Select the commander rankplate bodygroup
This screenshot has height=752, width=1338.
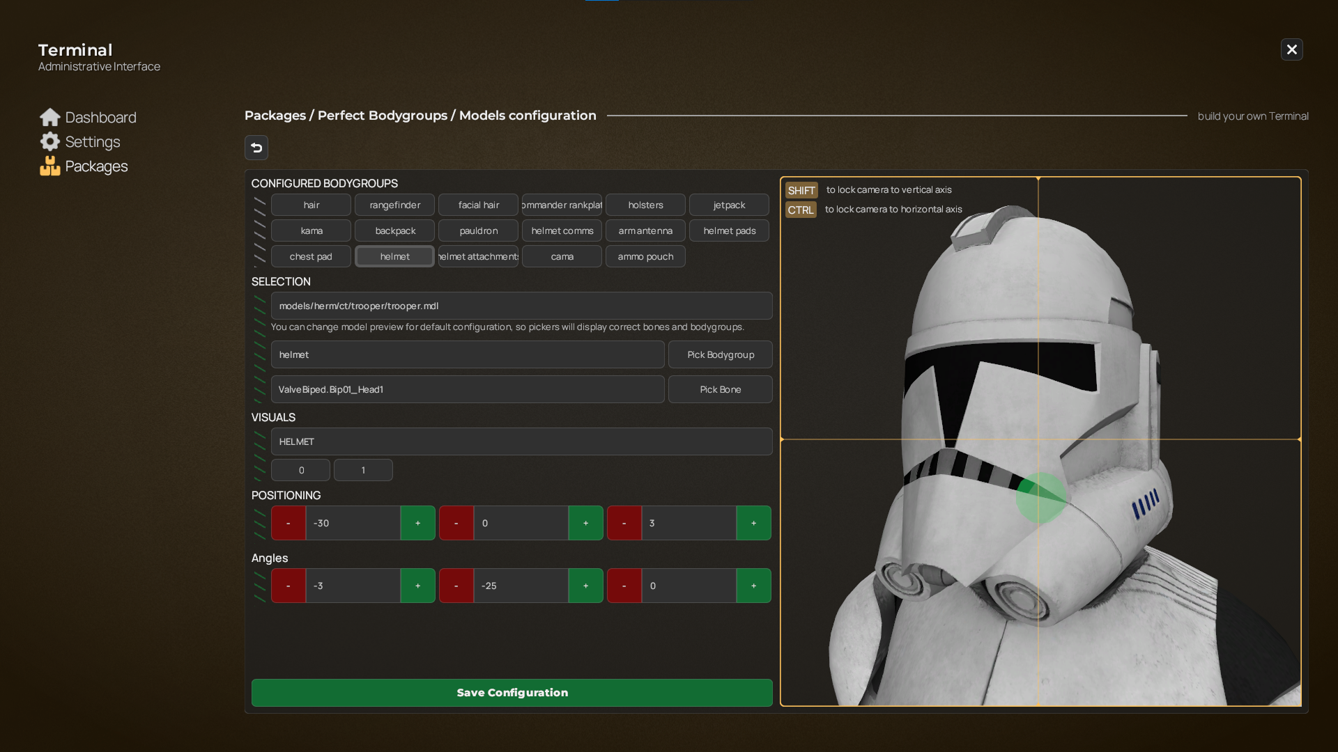[562, 205]
